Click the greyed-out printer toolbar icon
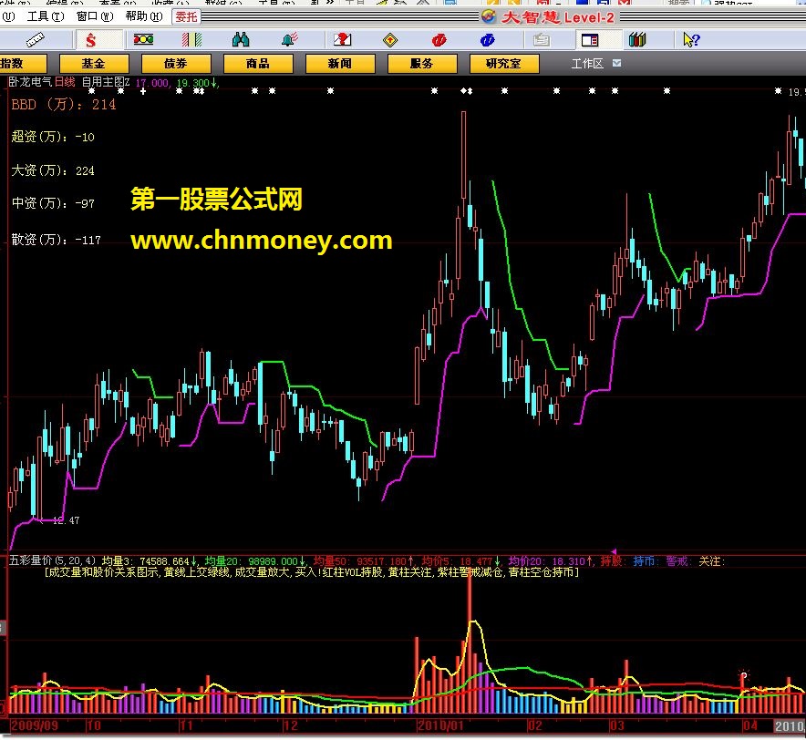Screen dimensions: 806x740 coord(542,39)
